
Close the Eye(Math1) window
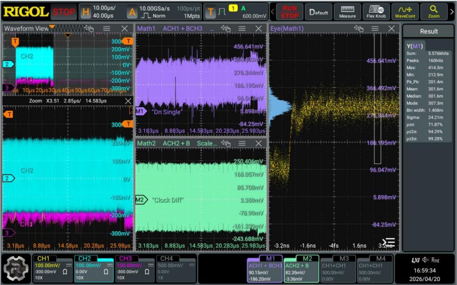tap(392, 28)
